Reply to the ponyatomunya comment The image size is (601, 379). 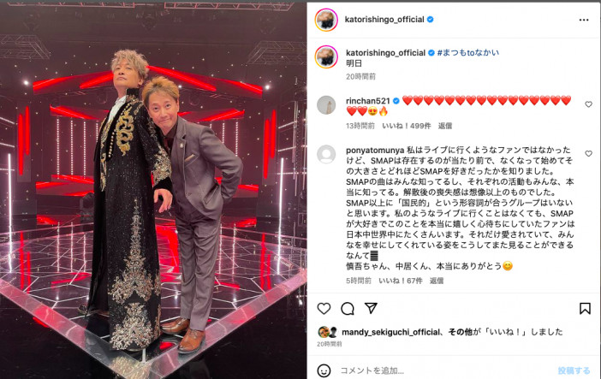pyautogui.click(x=437, y=281)
